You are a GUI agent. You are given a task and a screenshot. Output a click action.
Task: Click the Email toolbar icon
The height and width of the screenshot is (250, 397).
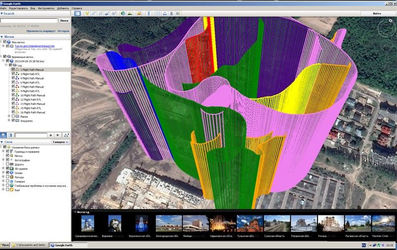tap(158, 13)
